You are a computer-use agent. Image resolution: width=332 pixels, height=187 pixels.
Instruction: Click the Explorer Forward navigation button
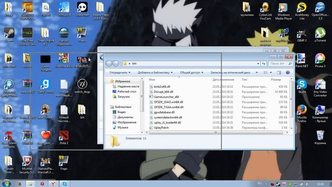click(x=116, y=63)
